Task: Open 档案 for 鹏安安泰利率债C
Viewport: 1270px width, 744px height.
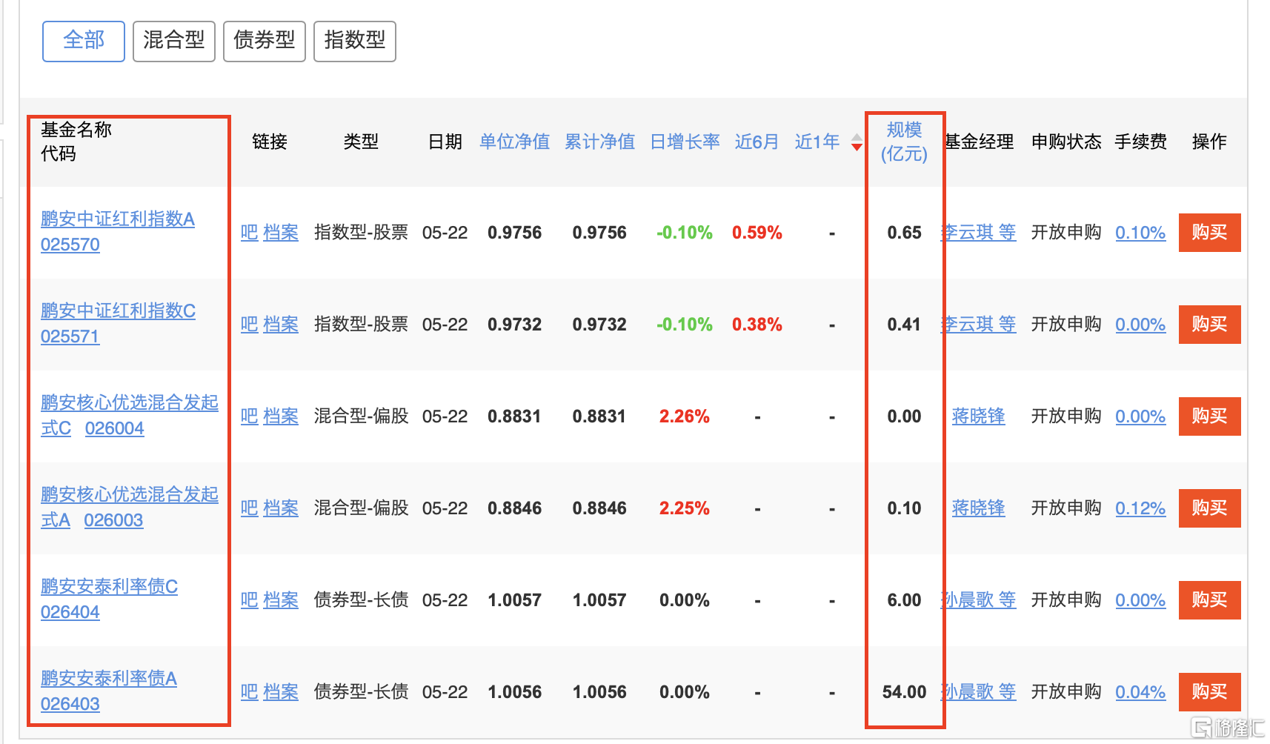Action: click(281, 600)
